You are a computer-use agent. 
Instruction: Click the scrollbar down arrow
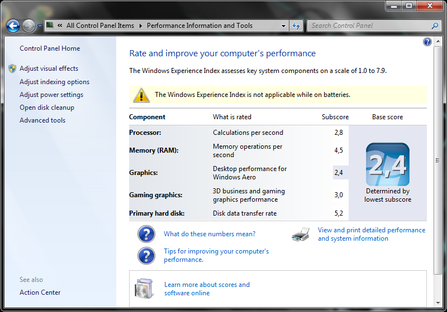pyautogui.click(x=438, y=303)
